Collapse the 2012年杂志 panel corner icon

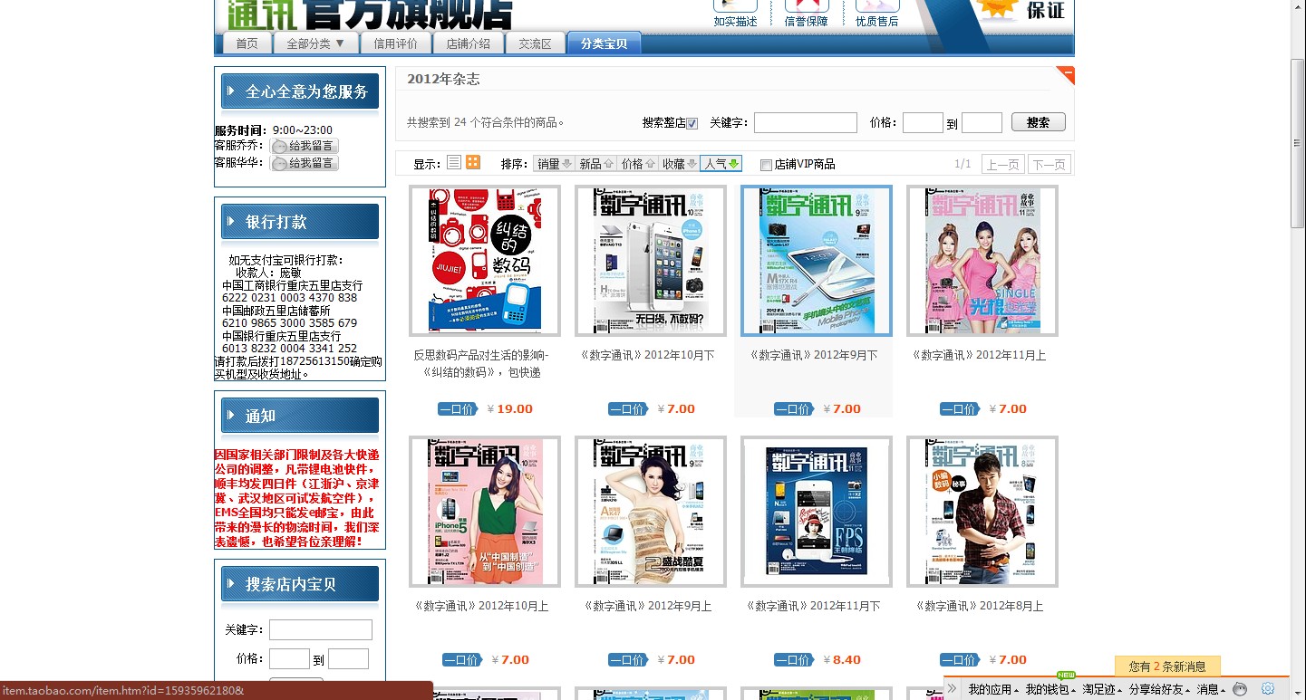click(x=1067, y=73)
